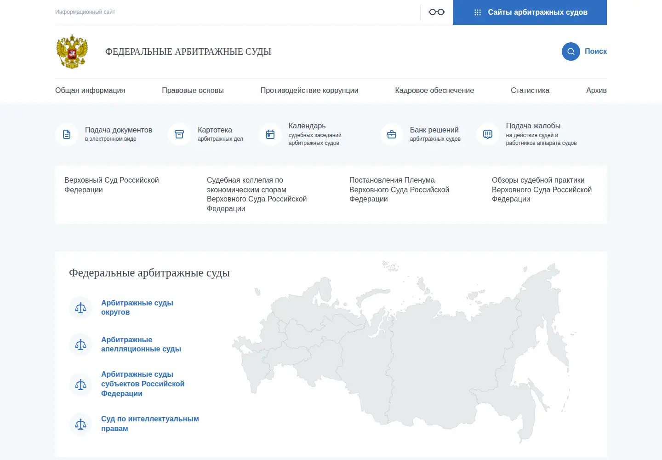Open Картотека арбитражных дел link
Image resolution: width=662 pixels, height=460 pixels.
point(220,134)
